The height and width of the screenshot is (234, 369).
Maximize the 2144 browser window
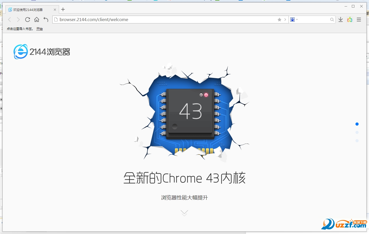coord(353,6)
